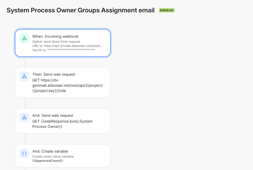This screenshot has height=170, width=253.
Task: Click the GET https://dv-genmab.atlassian.net role URL text
Action: click(x=68, y=85)
